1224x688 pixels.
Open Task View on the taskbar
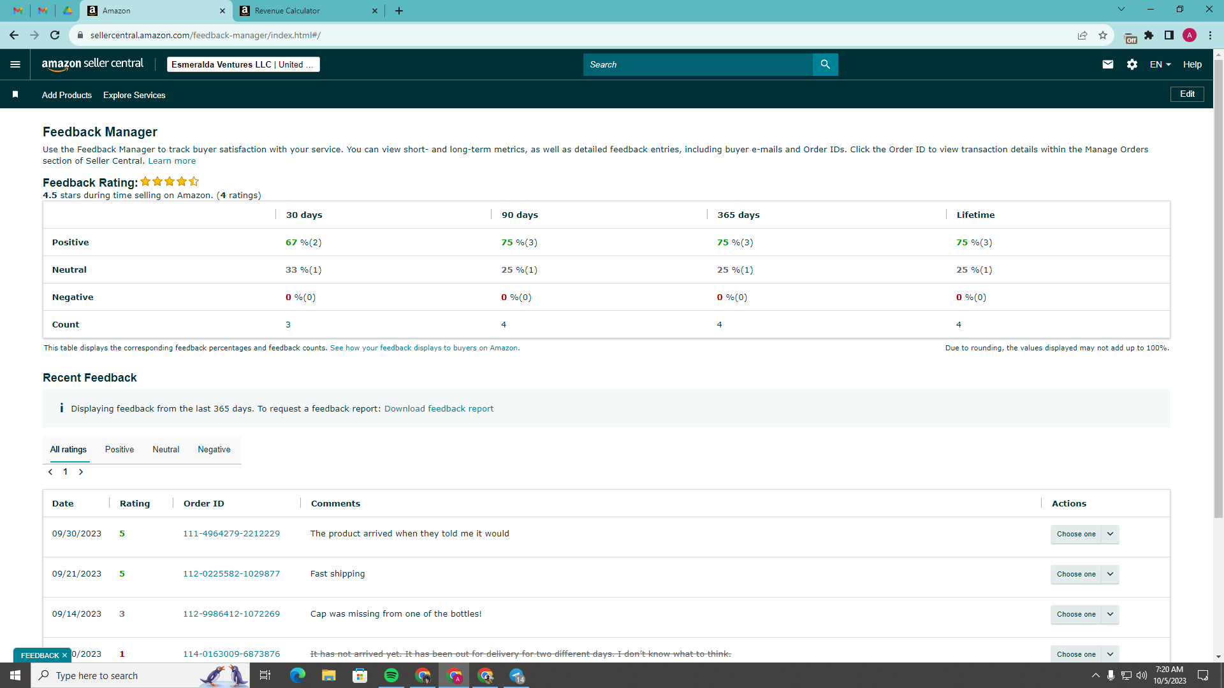click(265, 675)
